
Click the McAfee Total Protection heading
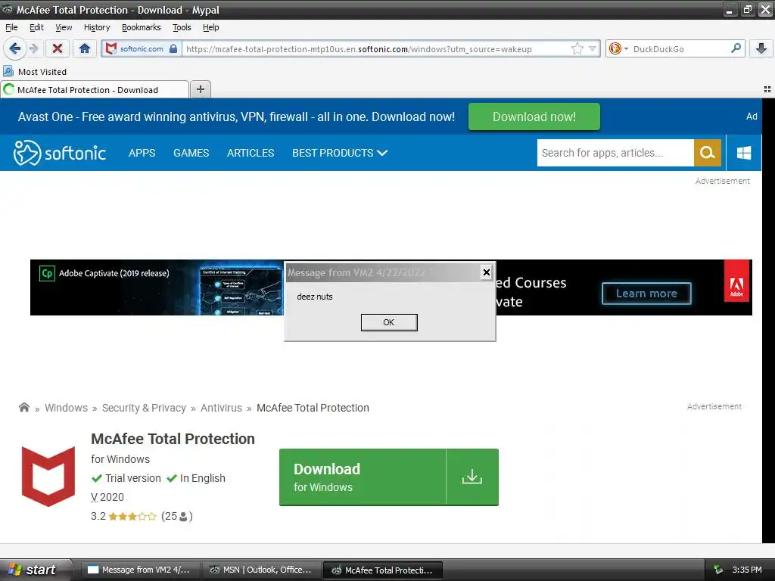coord(173,439)
